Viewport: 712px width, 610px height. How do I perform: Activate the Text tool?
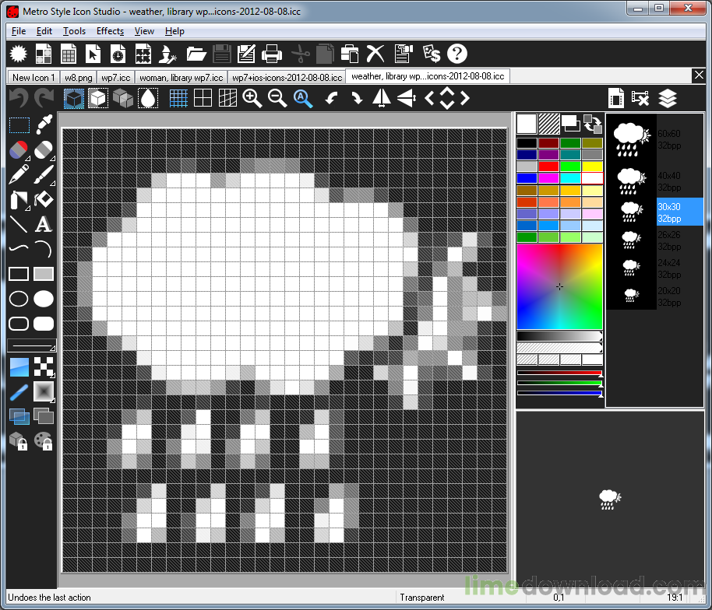[x=44, y=225]
